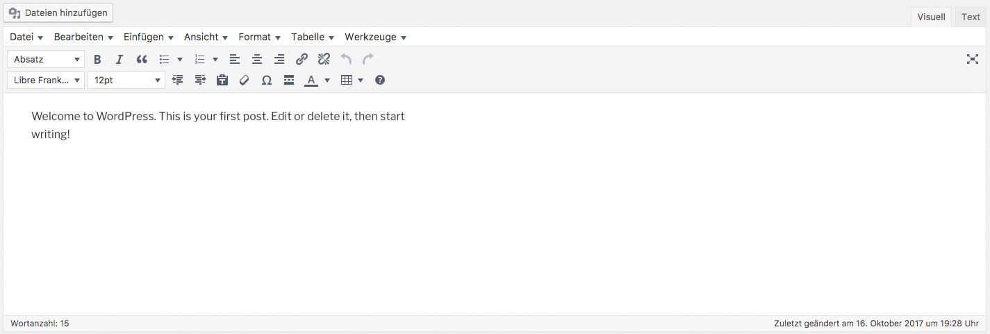Clear formatting with the eraser icon
The image size is (990, 334).
point(245,80)
